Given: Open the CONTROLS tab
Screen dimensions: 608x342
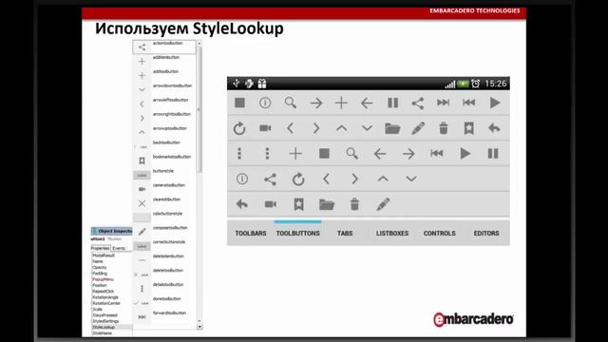Looking at the screenshot, I should 439,233.
